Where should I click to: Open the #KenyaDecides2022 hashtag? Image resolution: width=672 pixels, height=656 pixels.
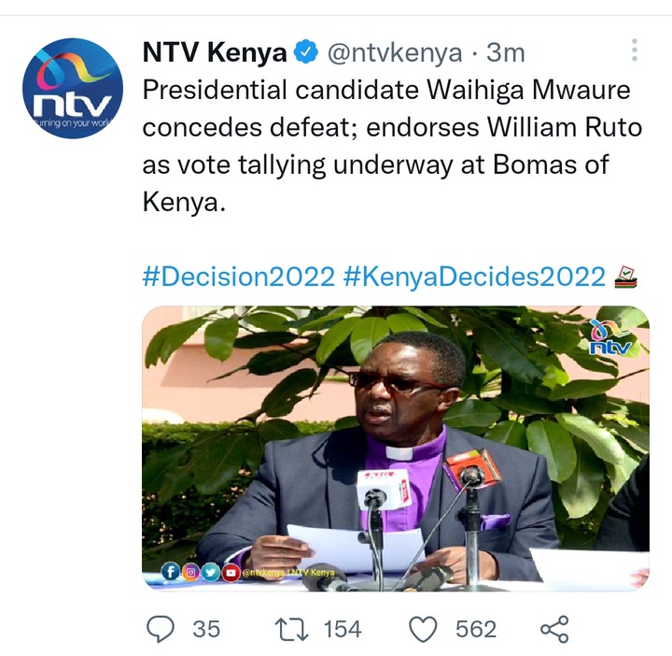tap(474, 277)
